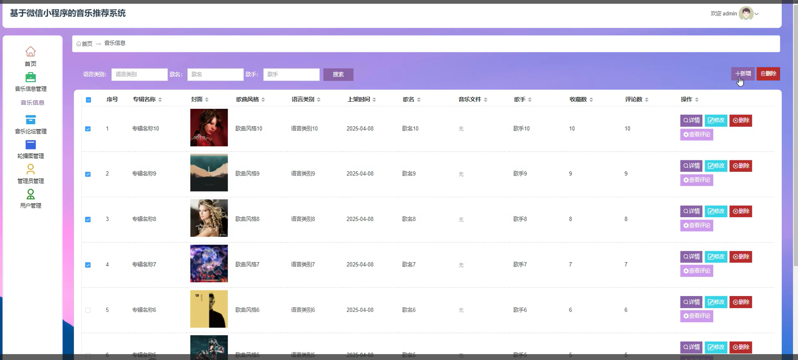Select 音乐信息 submenu item
This screenshot has height=360, width=798.
pos(32,103)
